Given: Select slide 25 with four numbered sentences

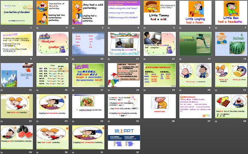Looking at the screenshot, I should [124, 106].
